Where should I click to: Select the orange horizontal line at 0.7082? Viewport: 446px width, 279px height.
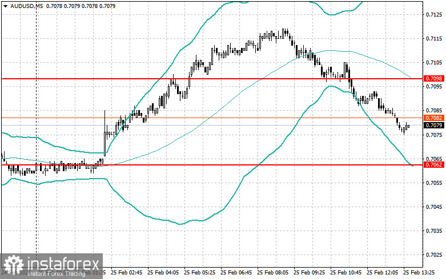point(212,118)
